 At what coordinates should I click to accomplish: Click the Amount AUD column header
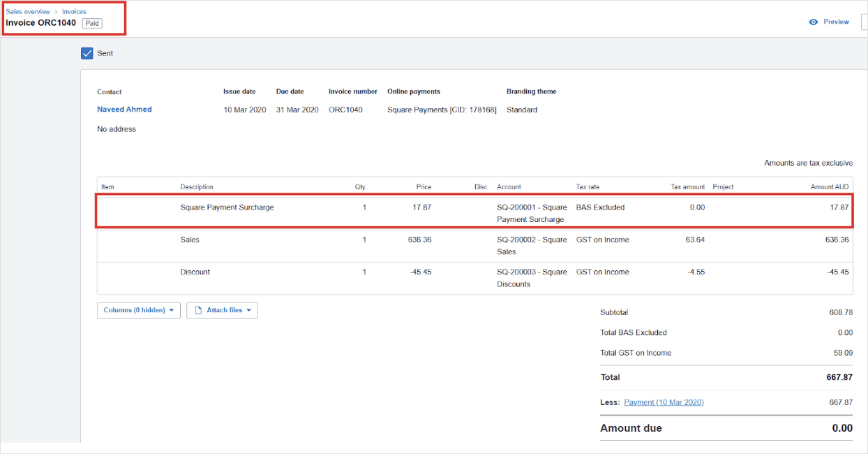(830, 186)
